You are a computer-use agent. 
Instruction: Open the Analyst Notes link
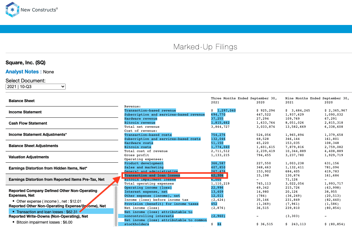click(x=22, y=72)
